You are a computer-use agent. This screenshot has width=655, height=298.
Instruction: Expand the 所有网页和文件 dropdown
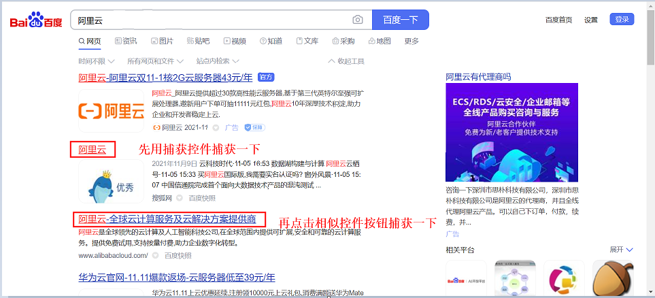pyautogui.click(x=155, y=61)
